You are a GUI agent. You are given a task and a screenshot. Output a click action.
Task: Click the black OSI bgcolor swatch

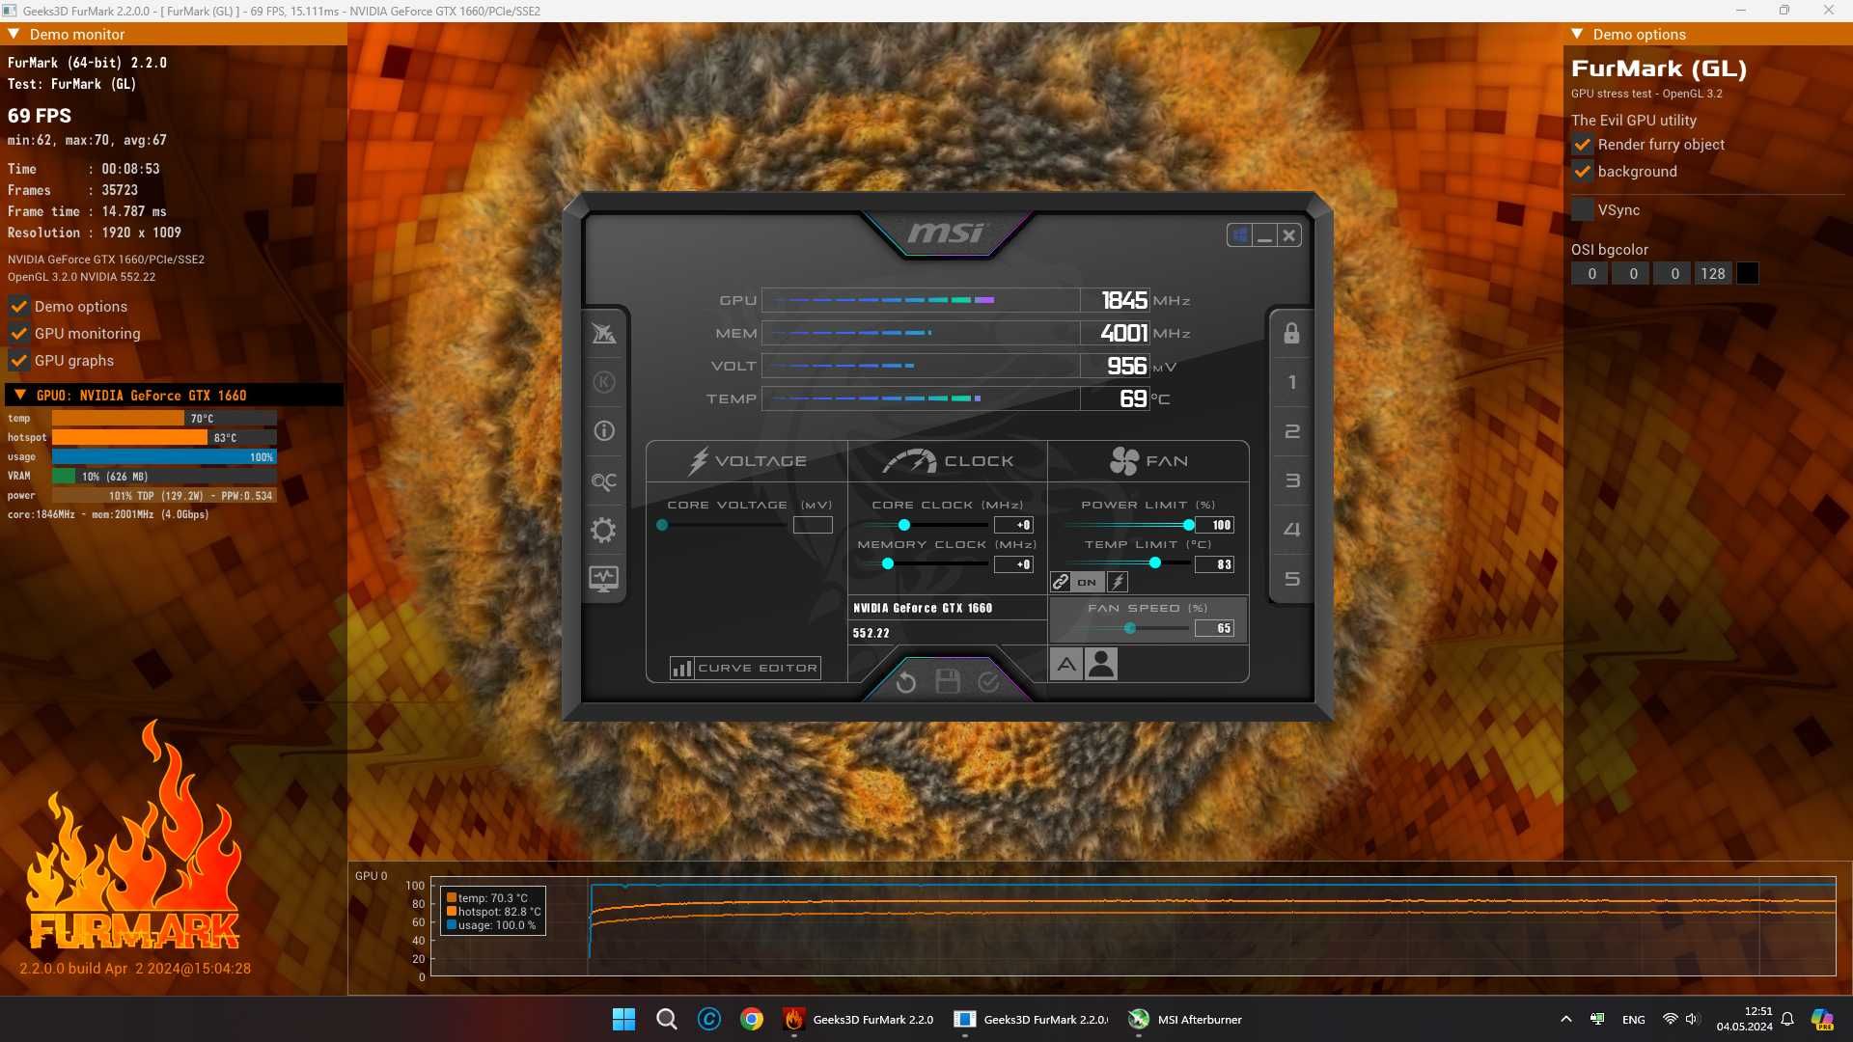tap(1748, 274)
